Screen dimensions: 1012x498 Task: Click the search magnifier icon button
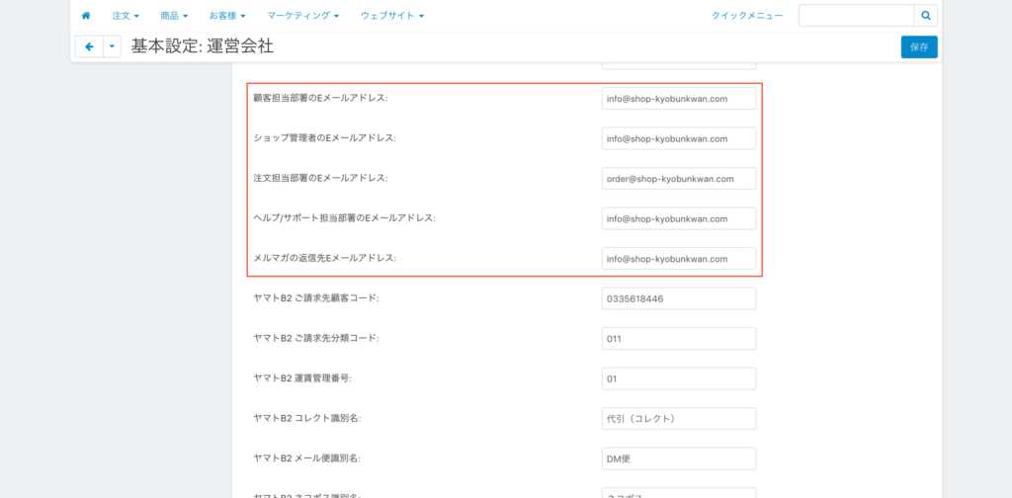click(x=926, y=16)
